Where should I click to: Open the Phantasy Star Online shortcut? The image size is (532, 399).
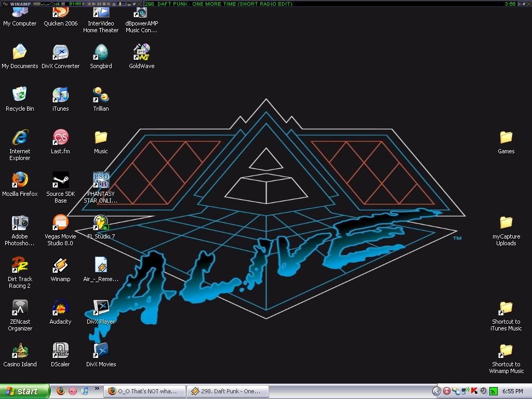tap(101, 188)
